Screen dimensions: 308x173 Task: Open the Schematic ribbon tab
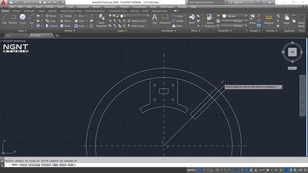coord(29,11)
